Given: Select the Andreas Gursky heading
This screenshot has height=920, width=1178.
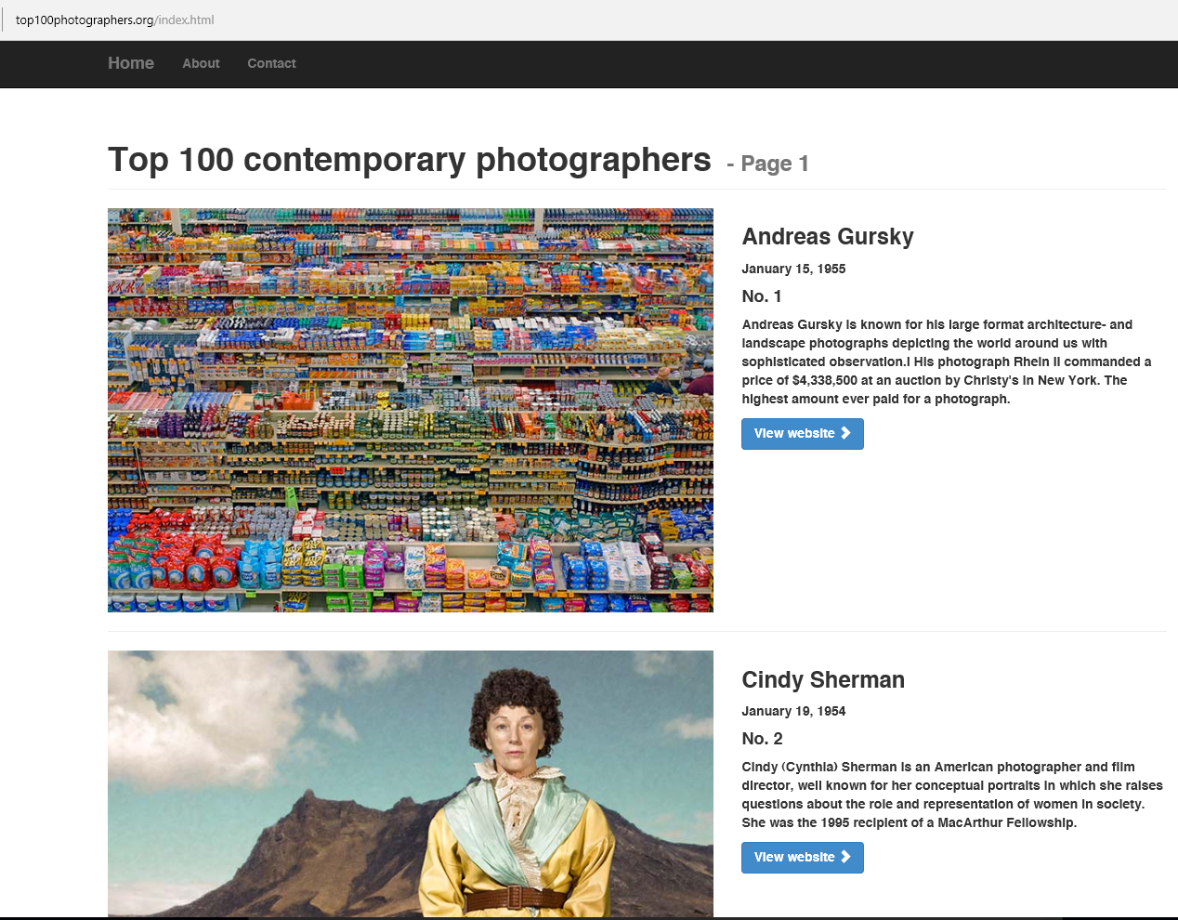Looking at the screenshot, I should coord(828,237).
